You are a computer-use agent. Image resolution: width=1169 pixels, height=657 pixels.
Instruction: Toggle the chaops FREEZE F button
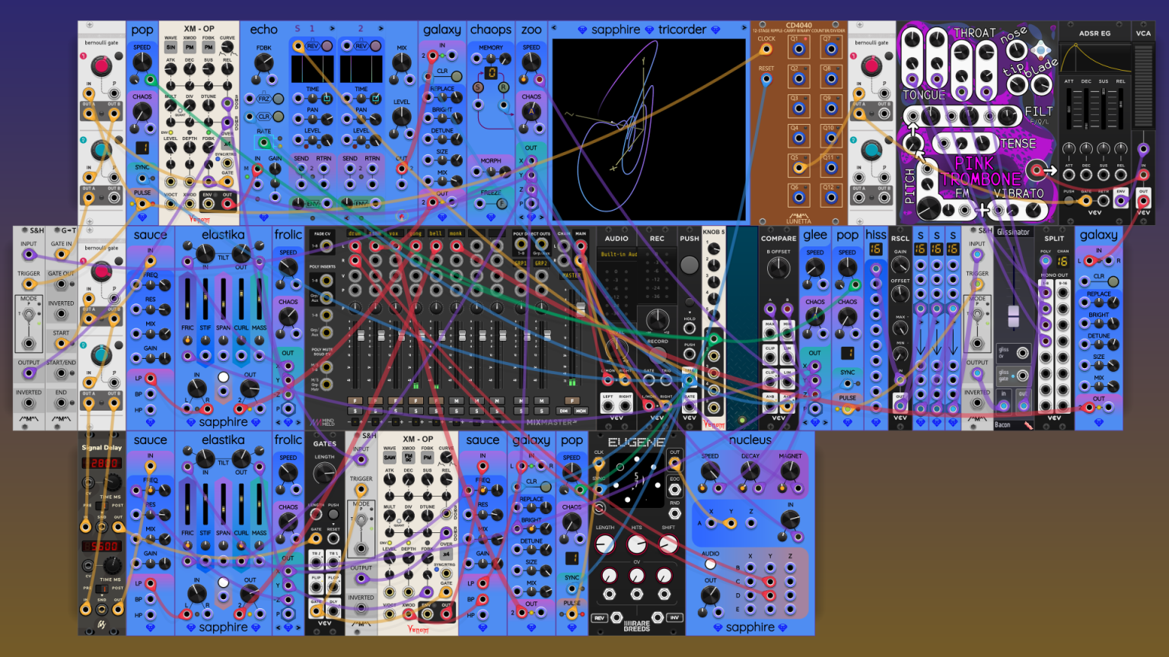[502, 204]
